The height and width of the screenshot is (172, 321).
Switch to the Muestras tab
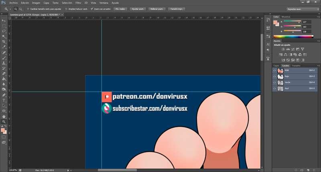point(286,17)
